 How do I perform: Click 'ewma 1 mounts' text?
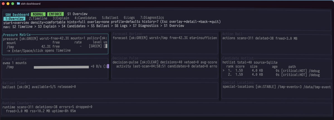tap(15, 63)
